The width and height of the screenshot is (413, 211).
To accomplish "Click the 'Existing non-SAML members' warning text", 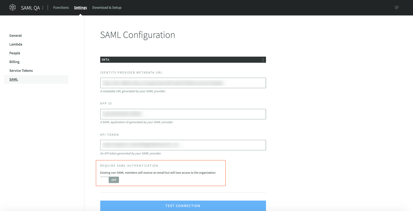I will pyautogui.click(x=158, y=173).
